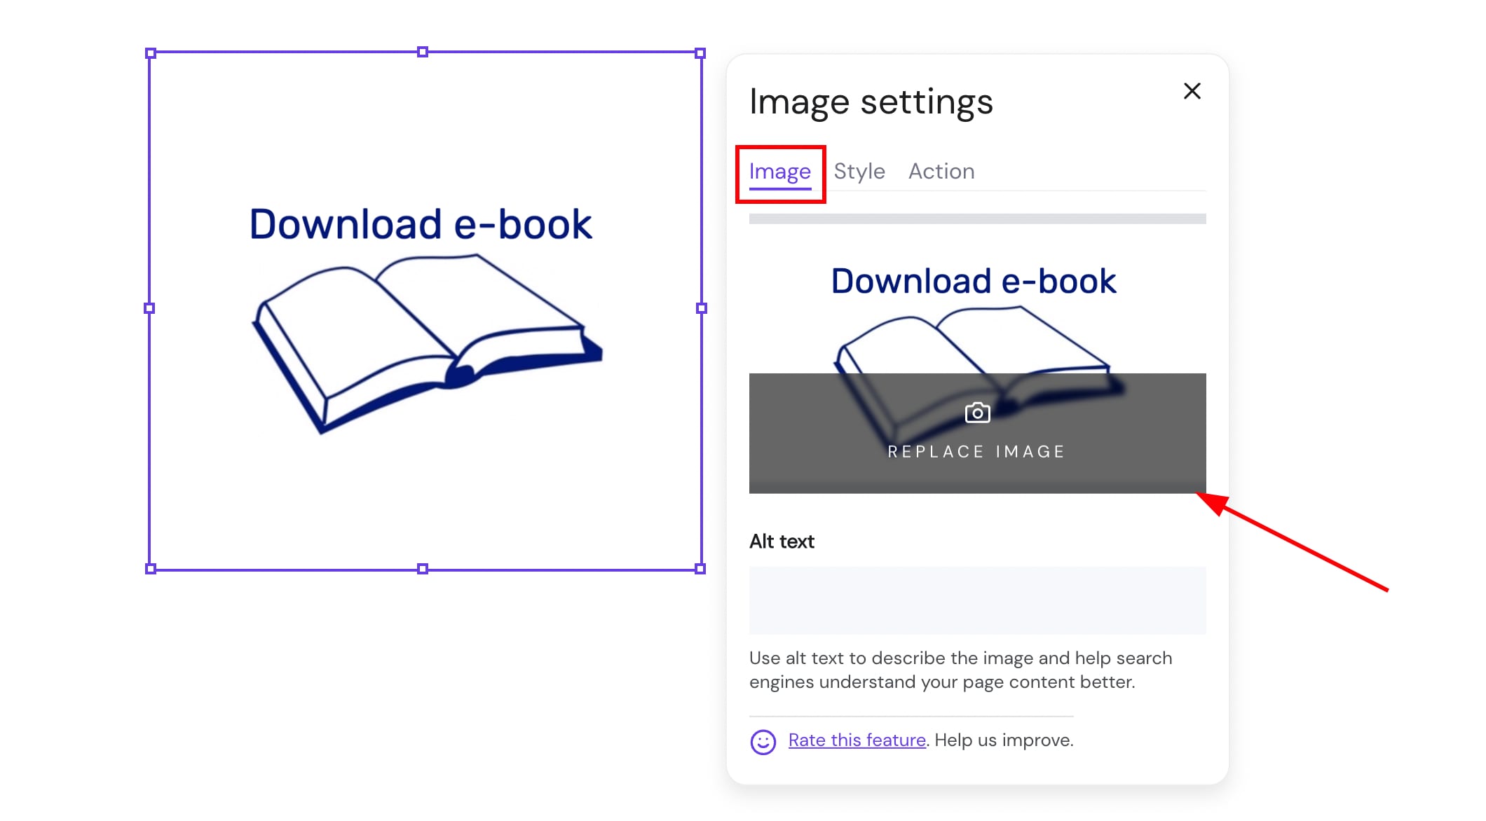The image size is (1486, 821).
Task: Open the Image tab
Action: click(x=779, y=172)
